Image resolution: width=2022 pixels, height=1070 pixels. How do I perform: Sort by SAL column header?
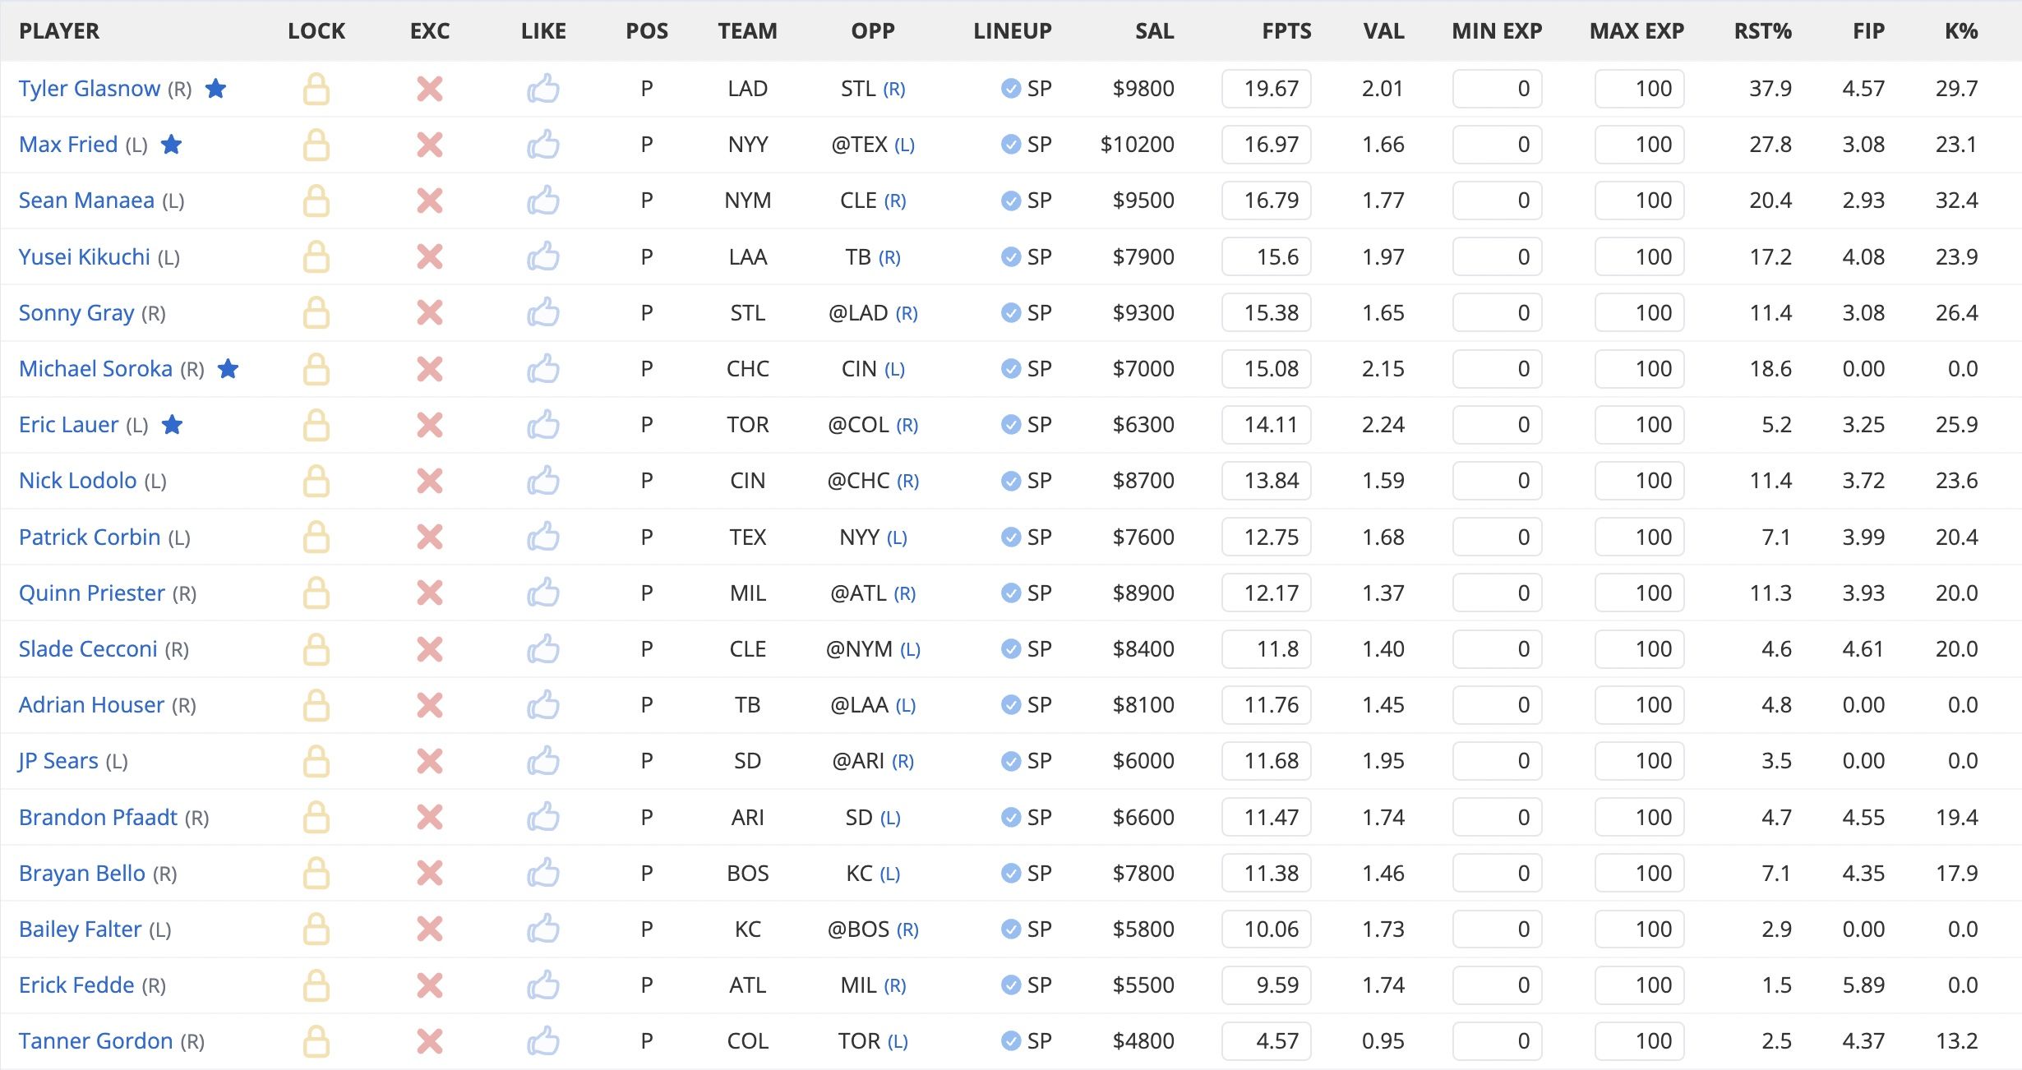(x=1154, y=31)
